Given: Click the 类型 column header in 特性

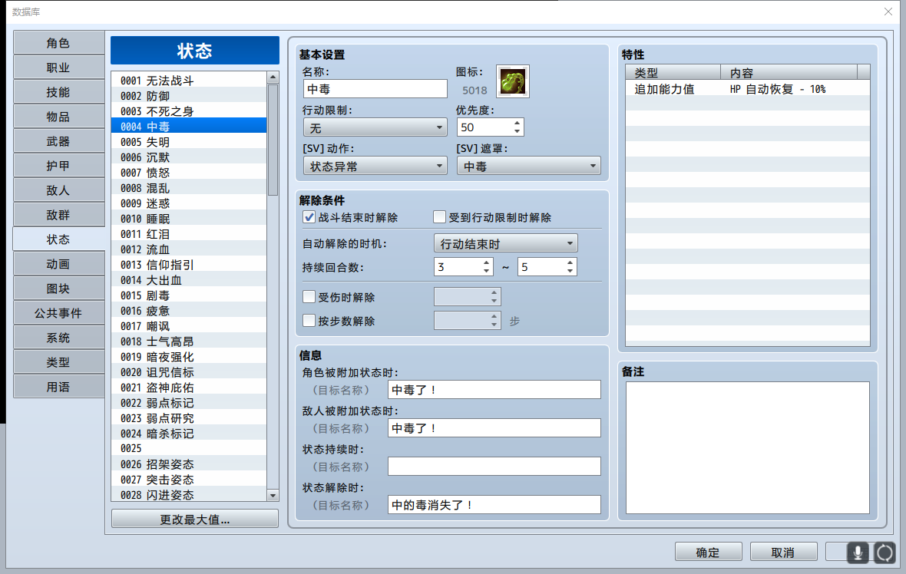Looking at the screenshot, I should [x=673, y=73].
